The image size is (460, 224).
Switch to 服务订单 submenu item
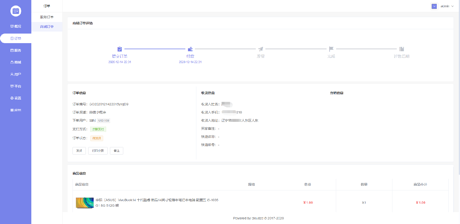[47, 17]
